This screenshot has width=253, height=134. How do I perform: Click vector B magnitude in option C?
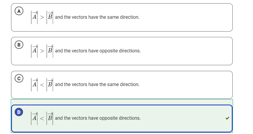[50, 85]
